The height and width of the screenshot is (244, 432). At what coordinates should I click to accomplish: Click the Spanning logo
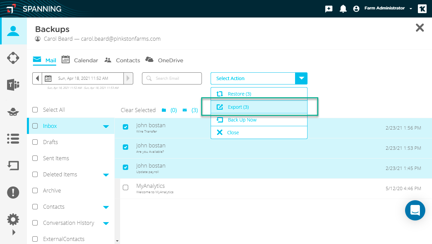click(x=34, y=9)
